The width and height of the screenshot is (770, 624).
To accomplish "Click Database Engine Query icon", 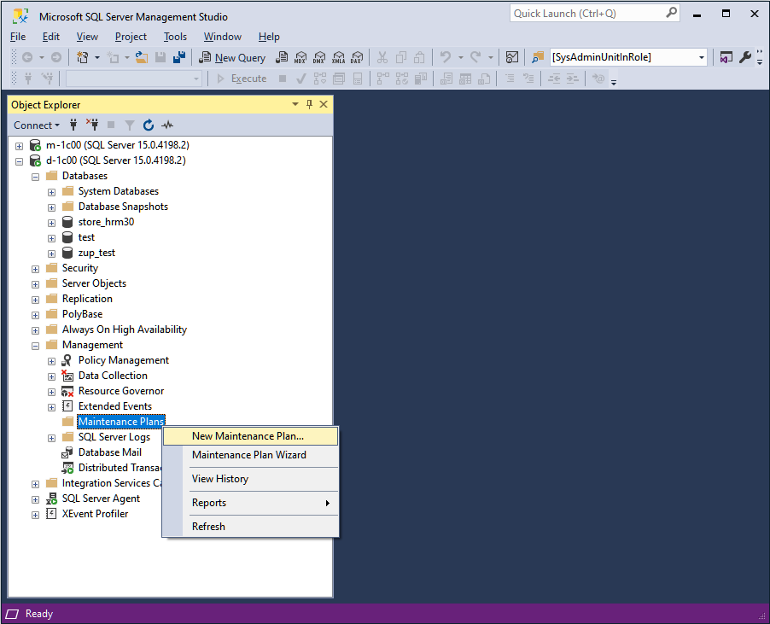I will point(282,57).
